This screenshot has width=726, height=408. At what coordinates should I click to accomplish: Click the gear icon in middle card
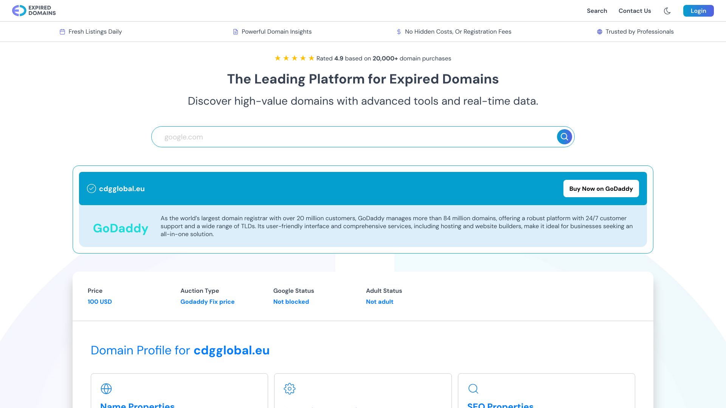[x=290, y=389]
